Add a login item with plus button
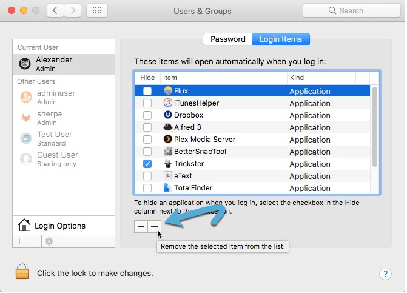The width and height of the screenshot is (407, 293). point(141,226)
